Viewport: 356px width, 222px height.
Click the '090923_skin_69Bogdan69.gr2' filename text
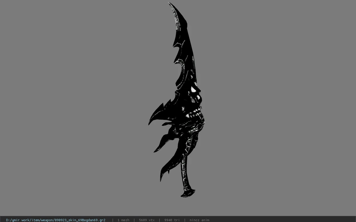[x=80, y=220]
